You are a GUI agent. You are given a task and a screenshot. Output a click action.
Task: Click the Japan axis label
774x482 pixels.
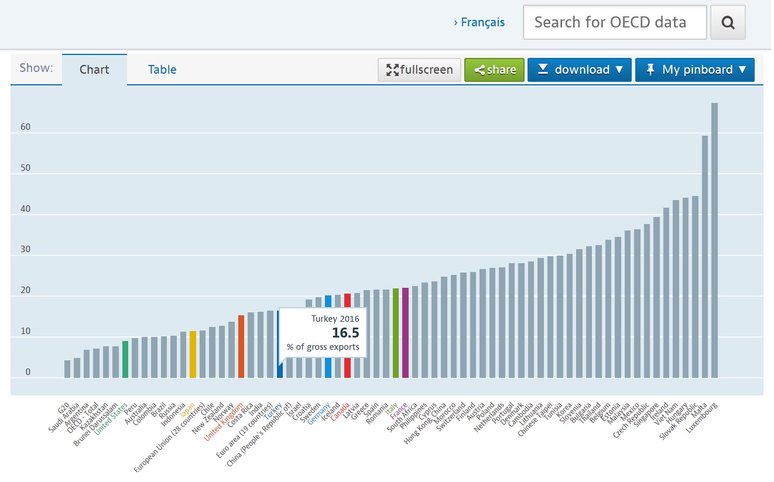point(188,409)
